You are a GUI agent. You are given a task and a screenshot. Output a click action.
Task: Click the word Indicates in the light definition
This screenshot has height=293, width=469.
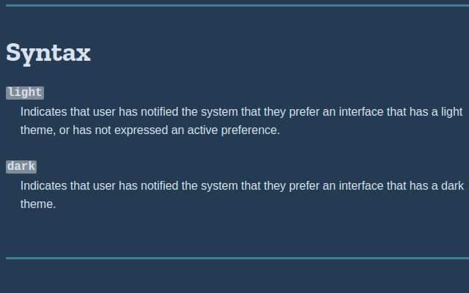(x=44, y=112)
